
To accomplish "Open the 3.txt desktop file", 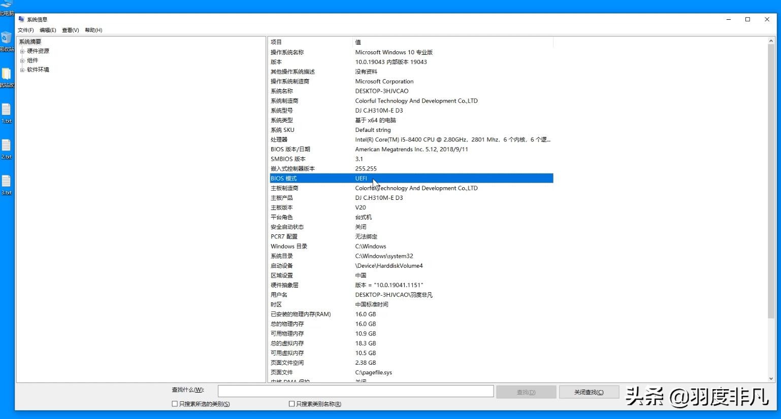I will pos(7,182).
